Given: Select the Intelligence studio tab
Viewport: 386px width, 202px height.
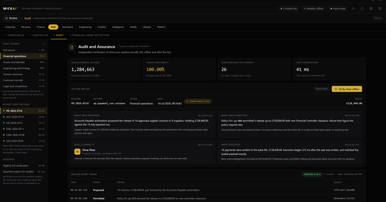Looking at the screenshot, I should pyautogui.click(x=118, y=27).
